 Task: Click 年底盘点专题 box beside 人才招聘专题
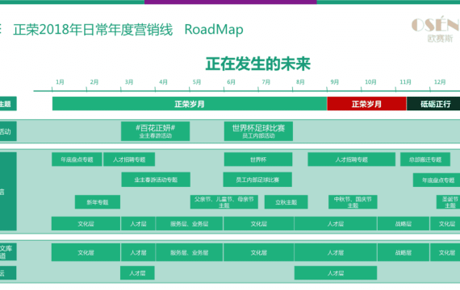(x=77, y=159)
